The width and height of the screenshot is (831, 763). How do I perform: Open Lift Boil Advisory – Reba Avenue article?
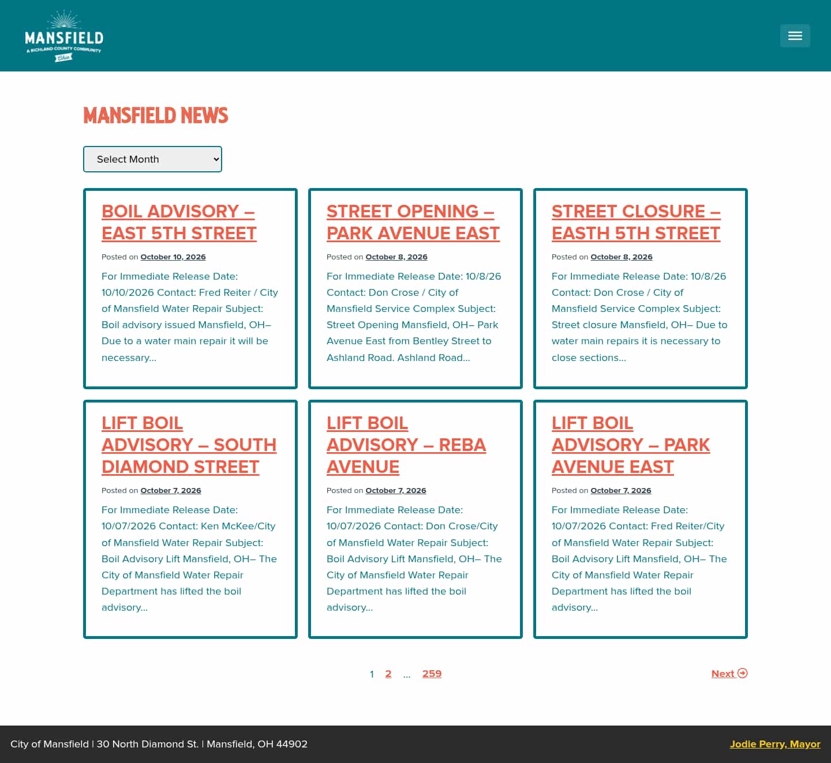click(406, 445)
